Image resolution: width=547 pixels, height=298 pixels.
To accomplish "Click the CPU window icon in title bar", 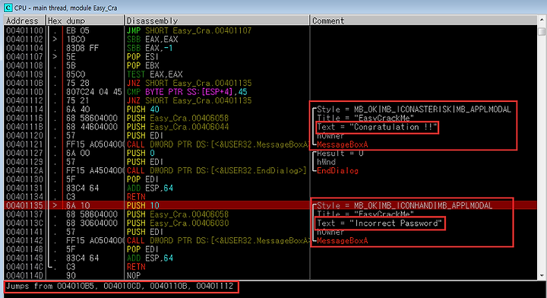I will click(8, 8).
